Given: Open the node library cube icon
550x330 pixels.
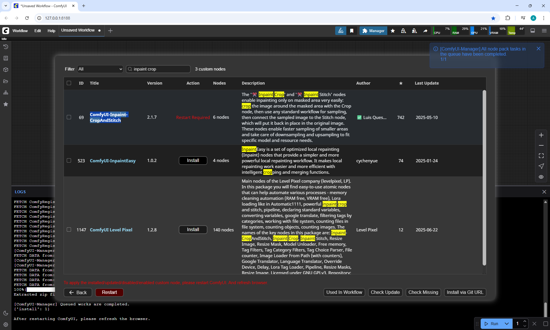Looking at the screenshot, I should (6, 70).
